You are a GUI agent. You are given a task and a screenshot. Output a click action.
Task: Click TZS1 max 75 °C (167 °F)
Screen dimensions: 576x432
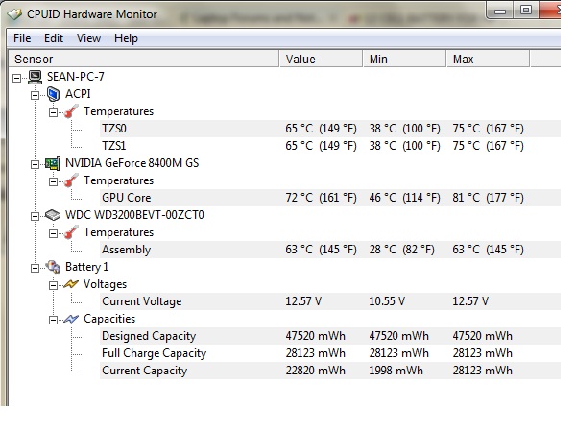click(488, 146)
